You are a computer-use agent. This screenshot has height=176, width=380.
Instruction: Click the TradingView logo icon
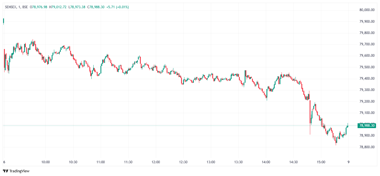tap(5, 171)
